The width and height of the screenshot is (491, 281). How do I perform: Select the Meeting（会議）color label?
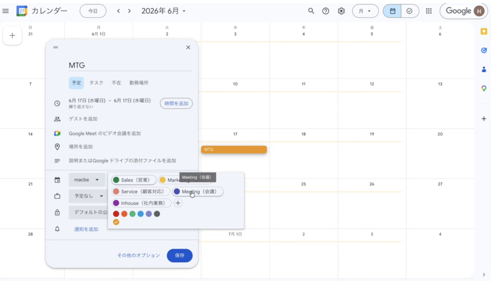click(x=198, y=191)
